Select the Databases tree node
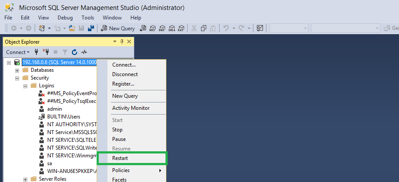The image size is (399, 182). pyautogui.click(x=42, y=70)
